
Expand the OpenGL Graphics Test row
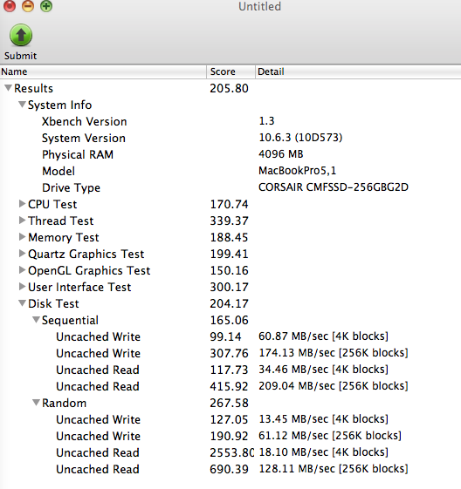point(22,270)
